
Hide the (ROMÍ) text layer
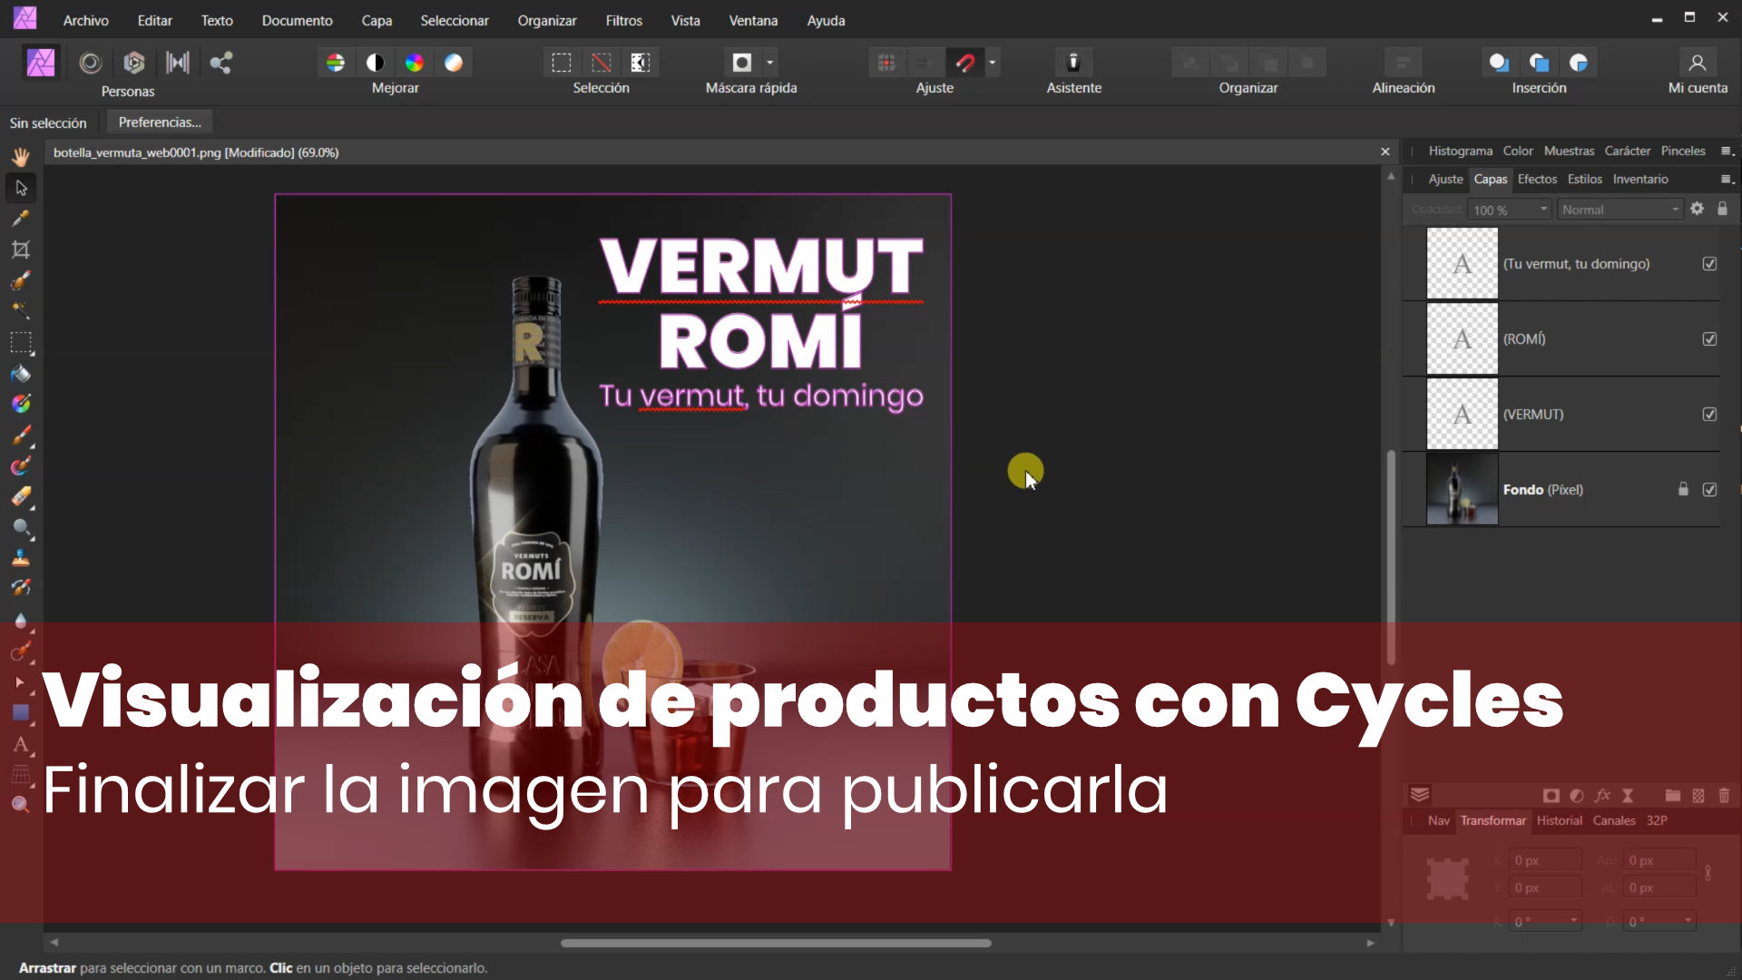tap(1709, 339)
